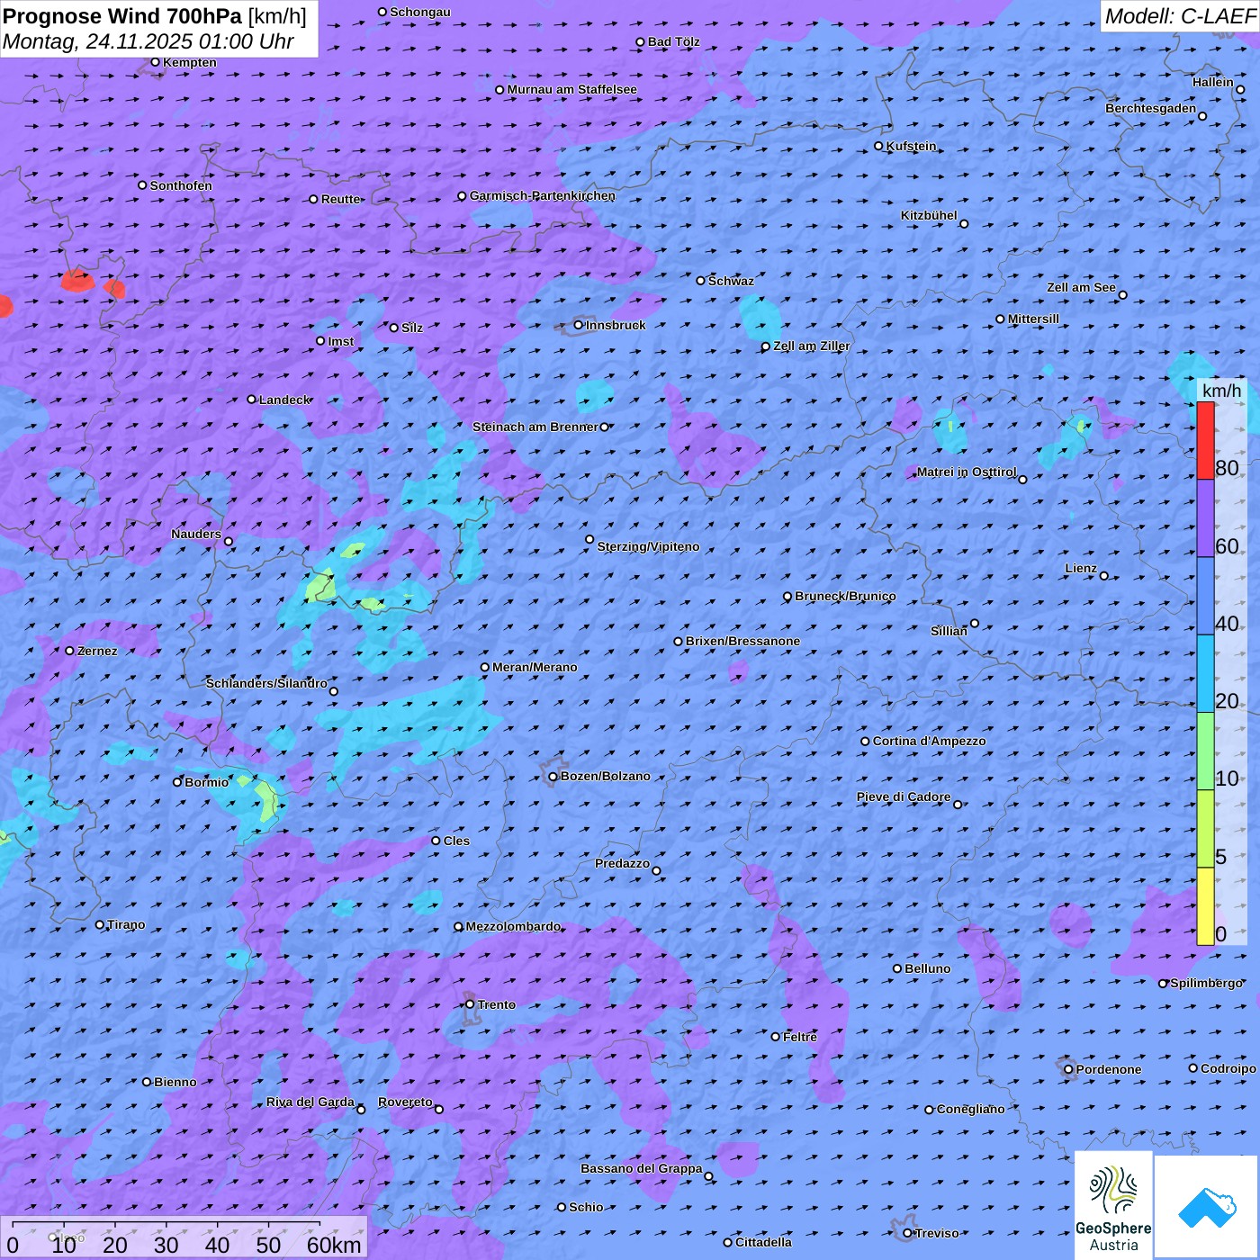The height and width of the screenshot is (1260, 1260).
Task: Click the Spilimbergo label
Action: (x=1206, y=983)
